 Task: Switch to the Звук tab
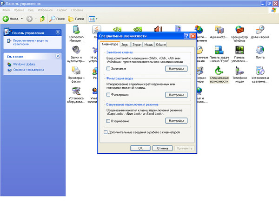125,45
